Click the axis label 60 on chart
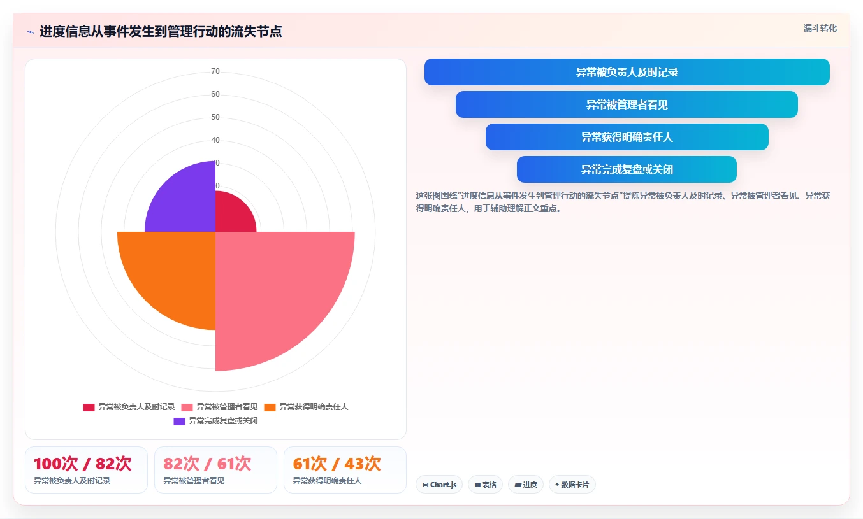This screenshot has width=863, height=519. tap(215, 94)
